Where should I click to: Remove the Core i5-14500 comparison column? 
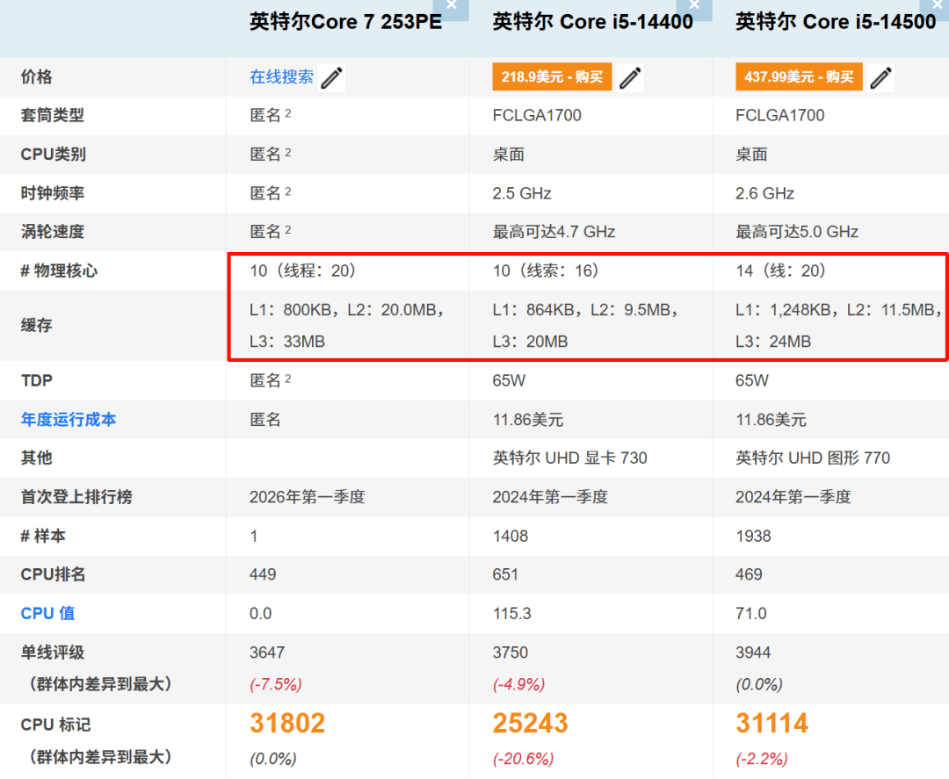pos(937,7)
